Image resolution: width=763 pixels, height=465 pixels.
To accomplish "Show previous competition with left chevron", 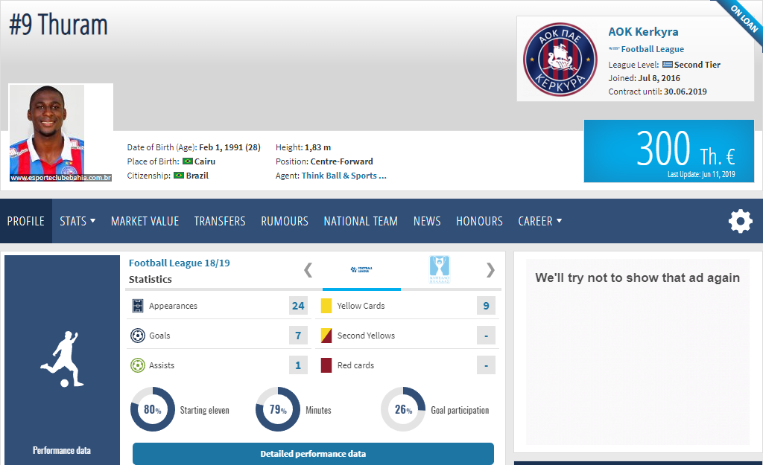I will coord(308,269).
